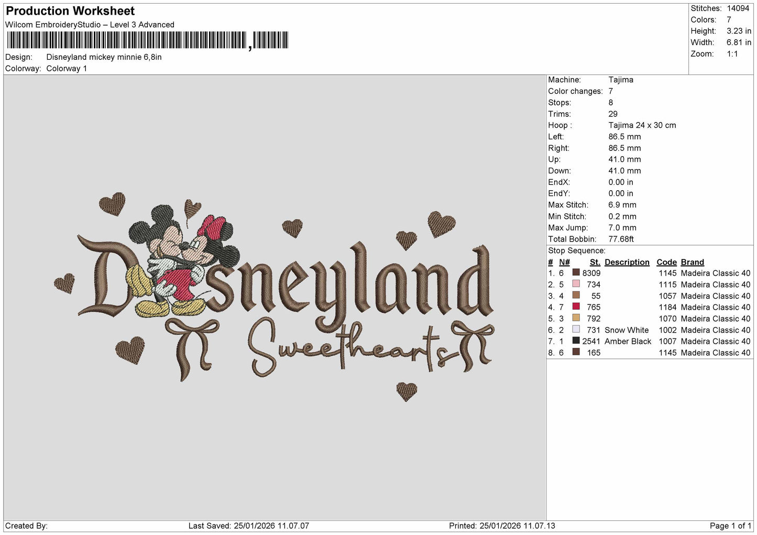Click the 'Colorway 1' value
Image resolution: width=757 pixels, height=535 pixels.
tap(67, 69)
